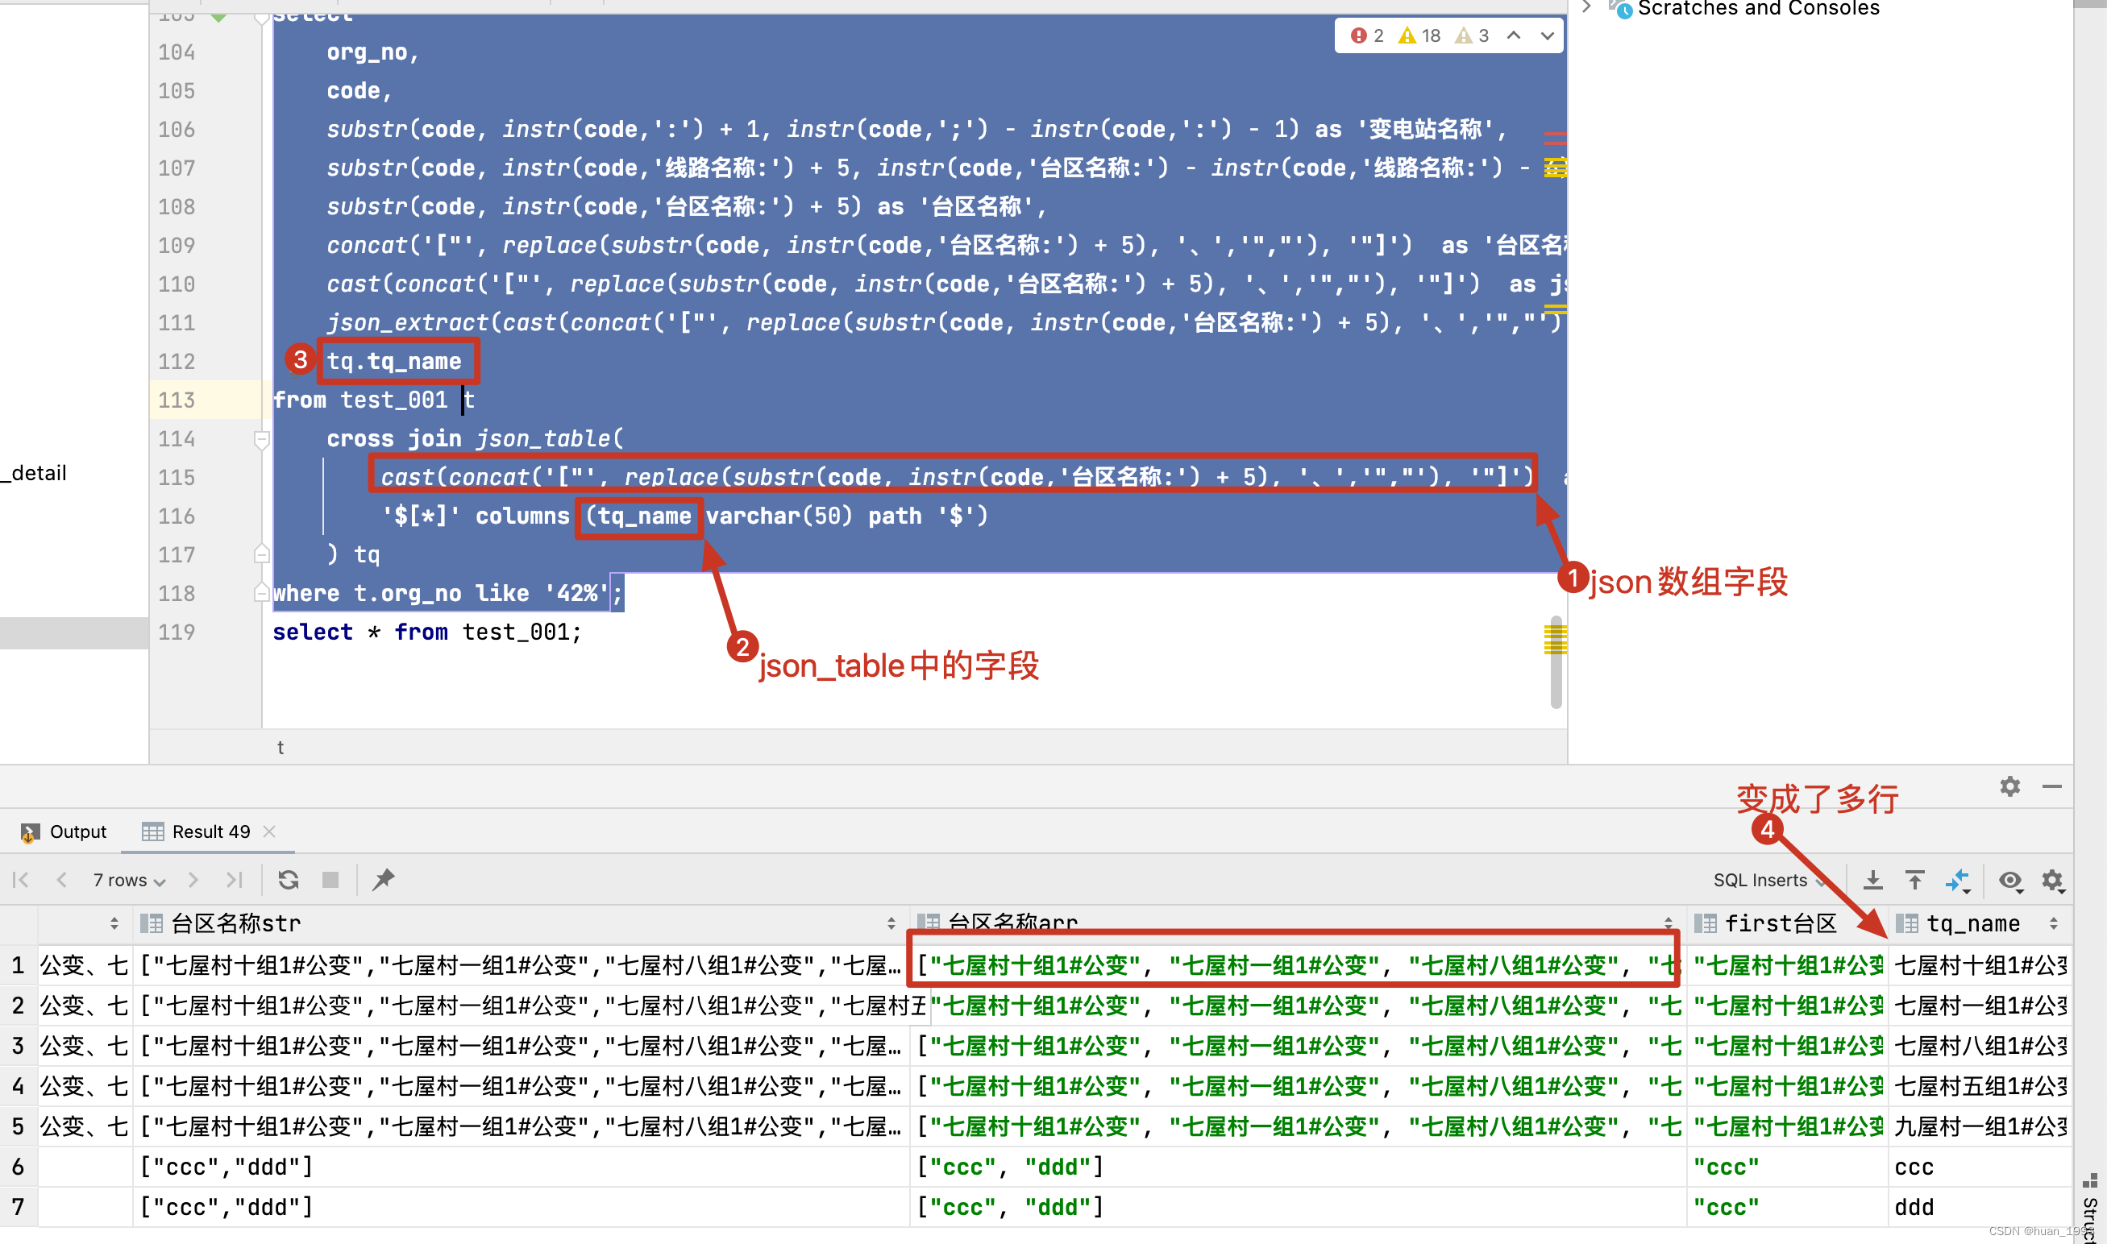Collapse the fold marker at cross join line
This screenshot has height=1244, width=2107.
(262, 438)
